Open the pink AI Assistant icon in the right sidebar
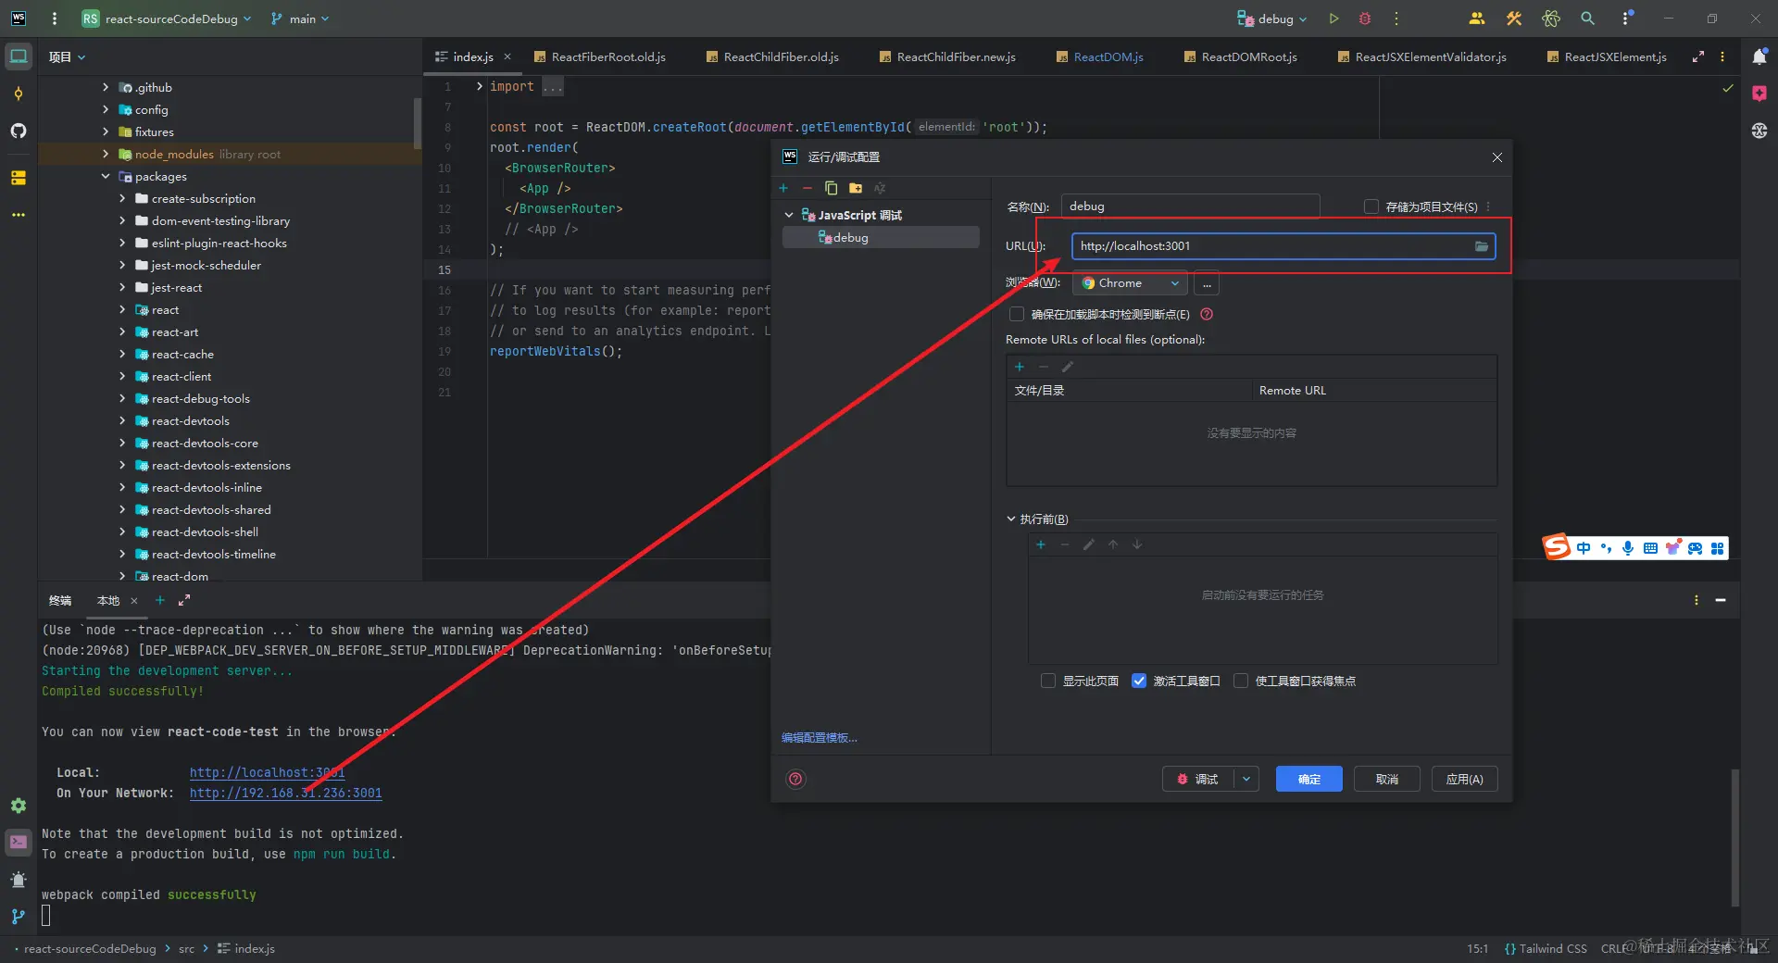 (1759, 94)
